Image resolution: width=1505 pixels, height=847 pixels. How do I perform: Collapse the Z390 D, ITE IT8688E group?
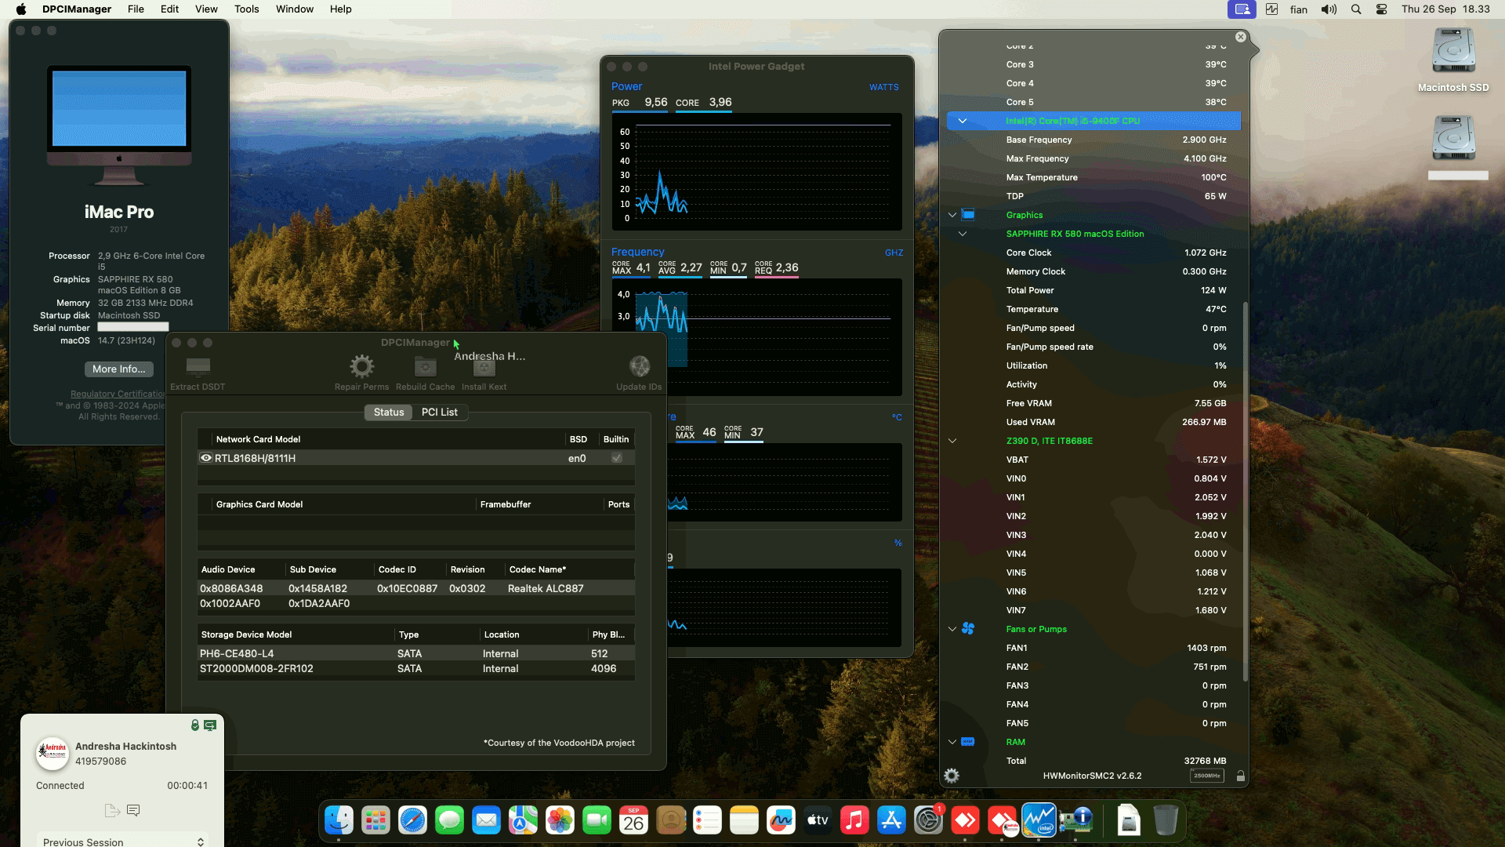(x=952, y=441)
